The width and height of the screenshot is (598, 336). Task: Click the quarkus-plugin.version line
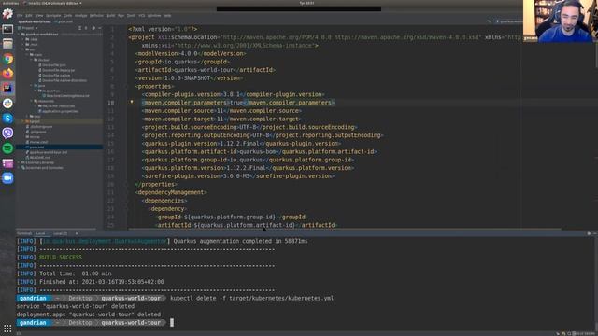[242, 143]
